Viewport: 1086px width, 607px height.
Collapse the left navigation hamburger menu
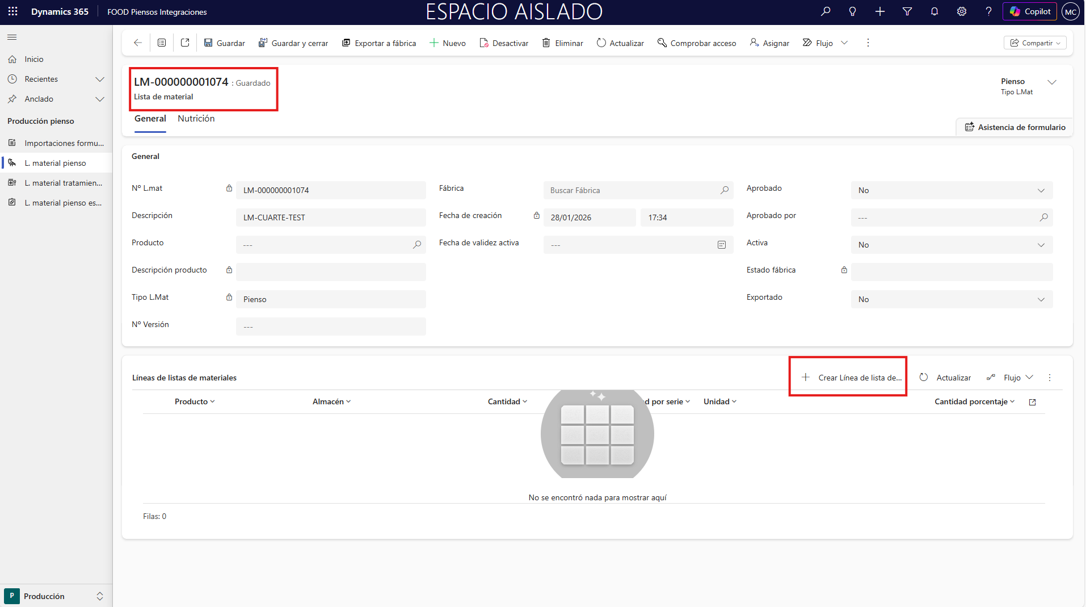12,37
